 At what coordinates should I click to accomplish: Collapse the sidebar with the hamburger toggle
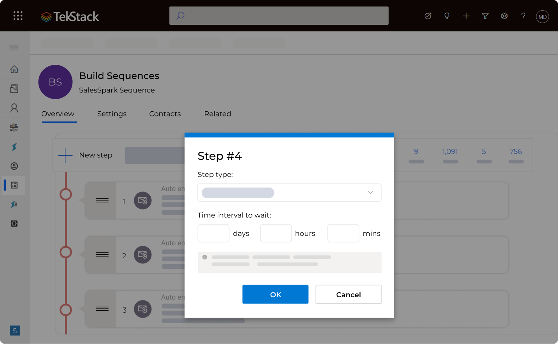(14, 48)
